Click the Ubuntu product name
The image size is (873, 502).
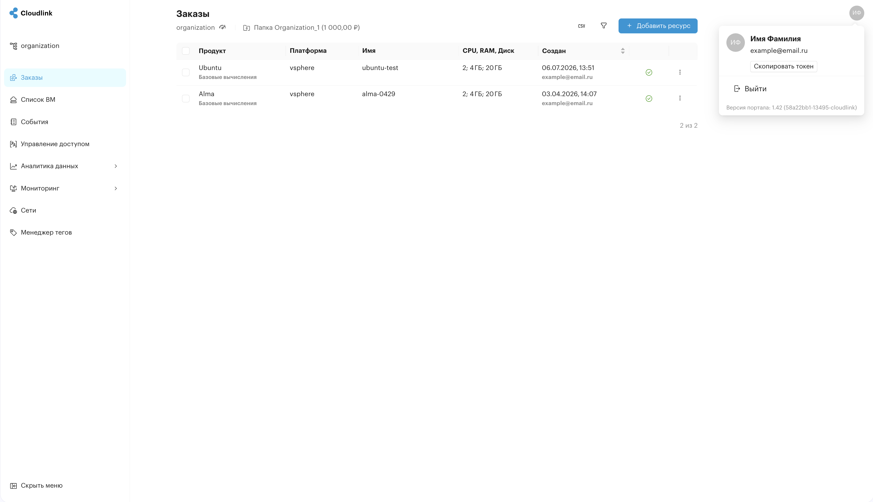[x=210, y=68]
